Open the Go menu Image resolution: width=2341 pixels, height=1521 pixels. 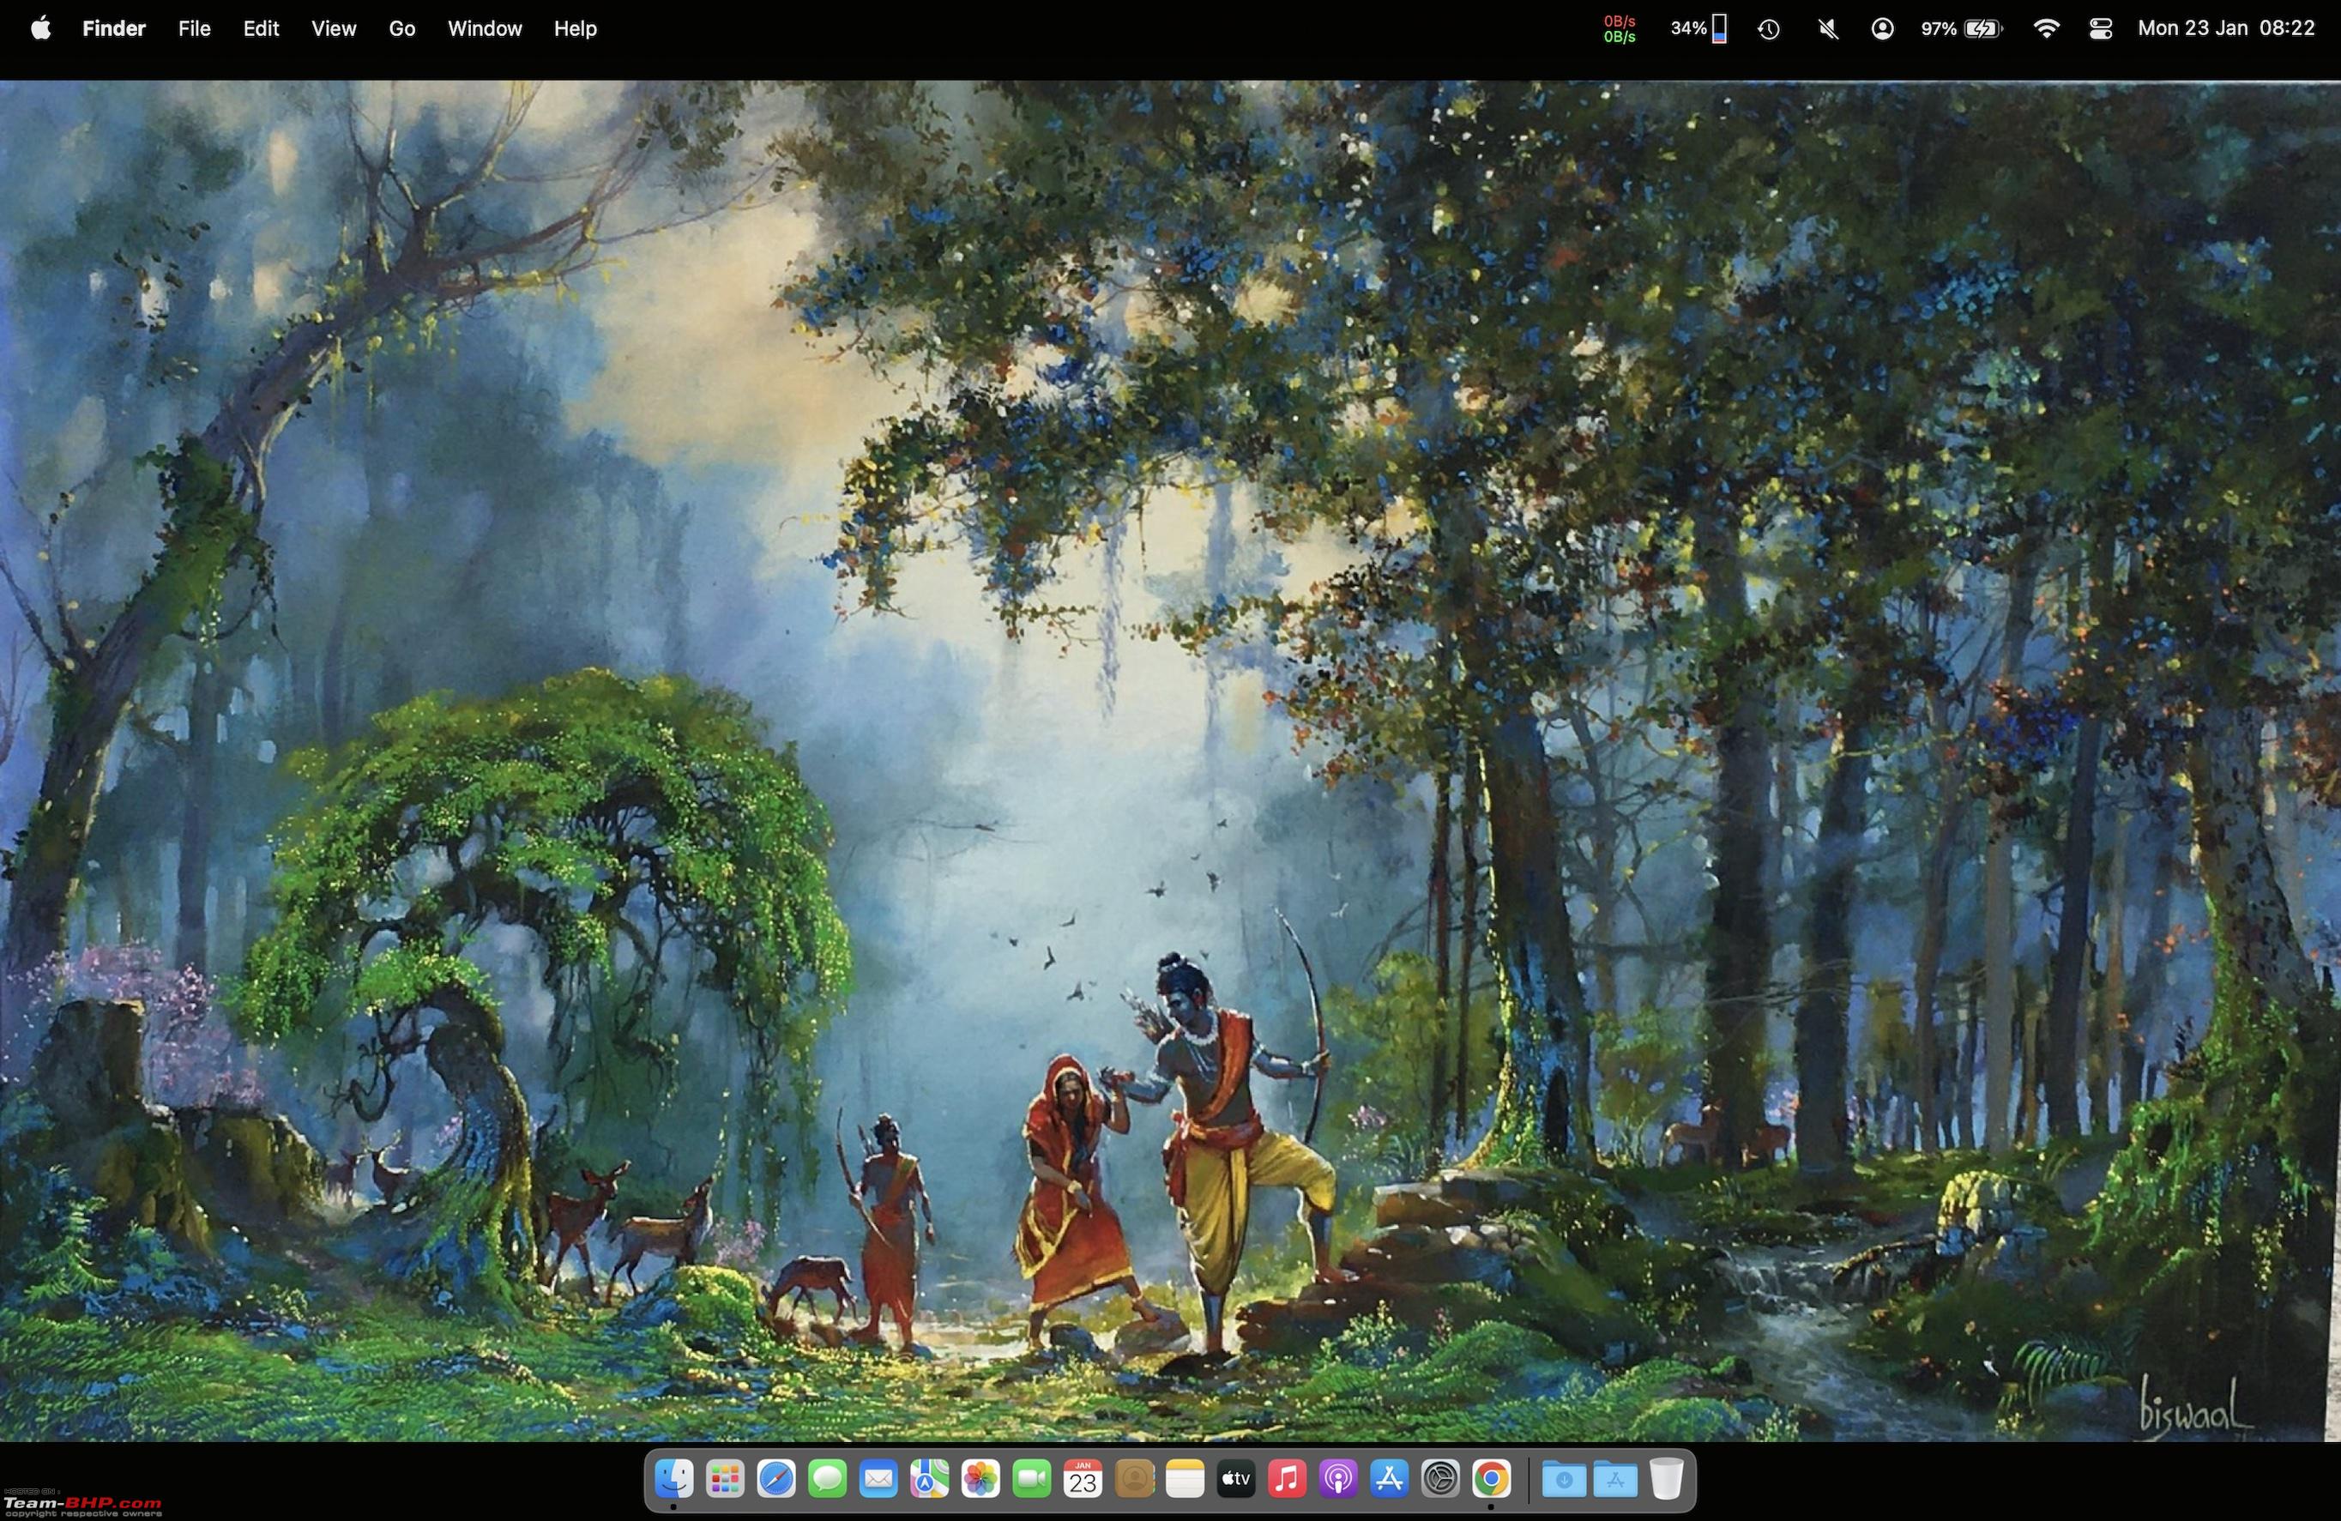pyautogui.click(x=401, y=28)
